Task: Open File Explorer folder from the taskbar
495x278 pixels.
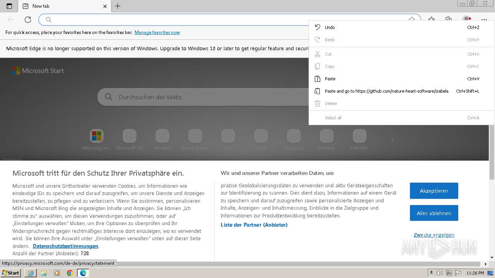Action: 44,273
